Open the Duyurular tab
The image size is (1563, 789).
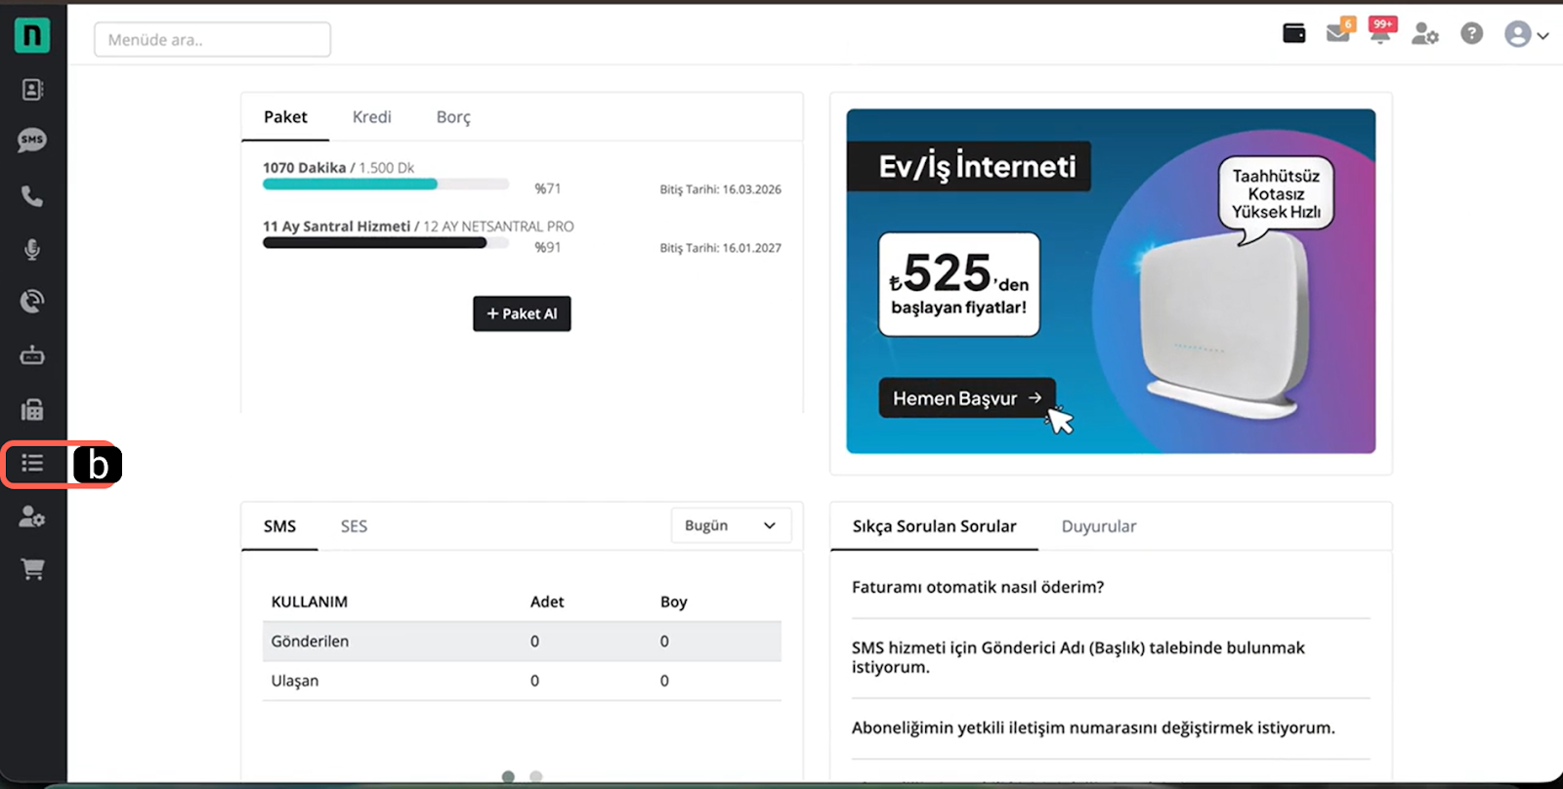1098,526
